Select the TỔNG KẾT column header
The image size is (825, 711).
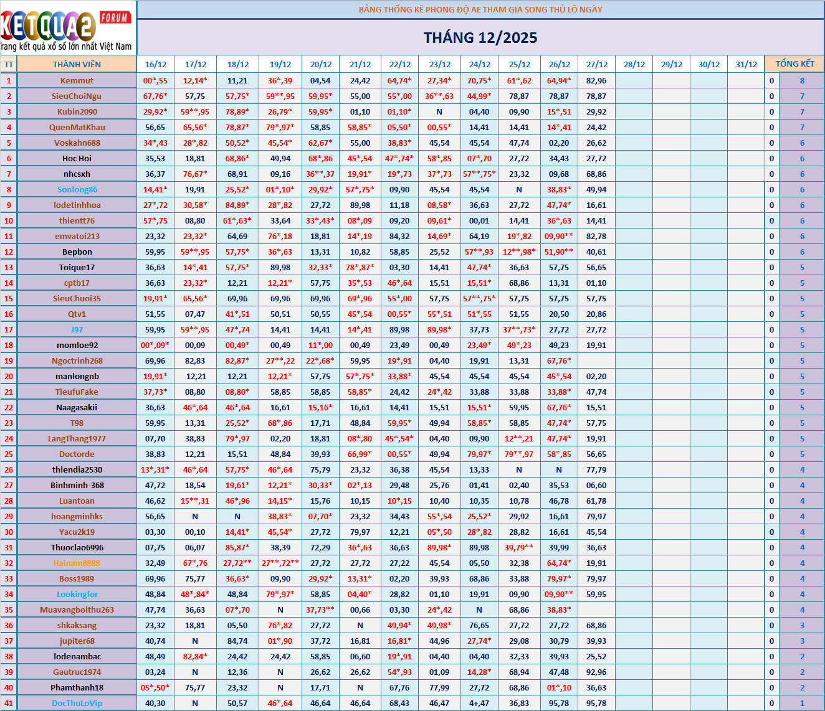794,64
